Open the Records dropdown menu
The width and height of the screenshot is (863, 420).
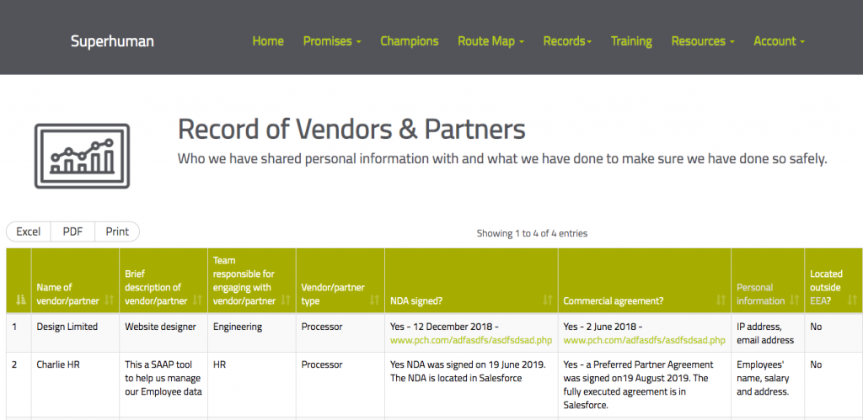tap(567, 41)
